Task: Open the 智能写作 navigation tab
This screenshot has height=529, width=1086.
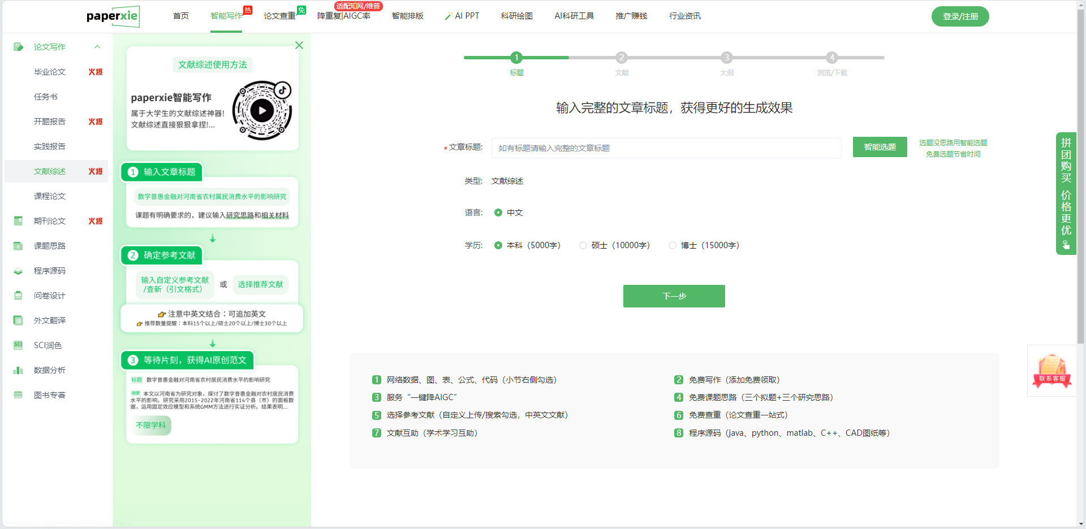Action: (226, 16)
